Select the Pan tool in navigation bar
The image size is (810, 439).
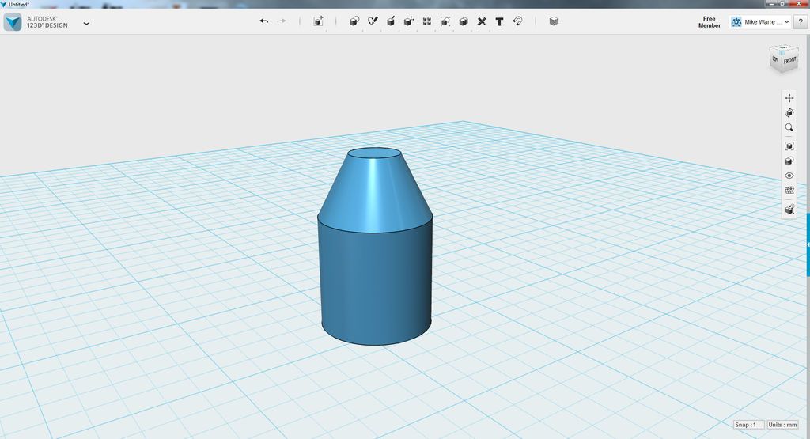click(x=789, y=97)
